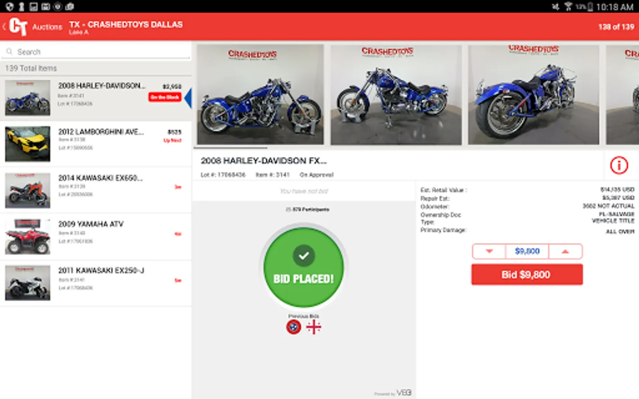Image resolution: width=639 pixels, height=399 pixels.
Task: Open the red info icon
Action: click(619, 165)
